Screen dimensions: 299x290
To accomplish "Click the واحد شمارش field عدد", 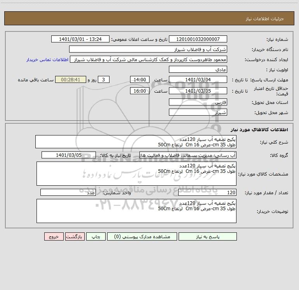I will point(68,193).
